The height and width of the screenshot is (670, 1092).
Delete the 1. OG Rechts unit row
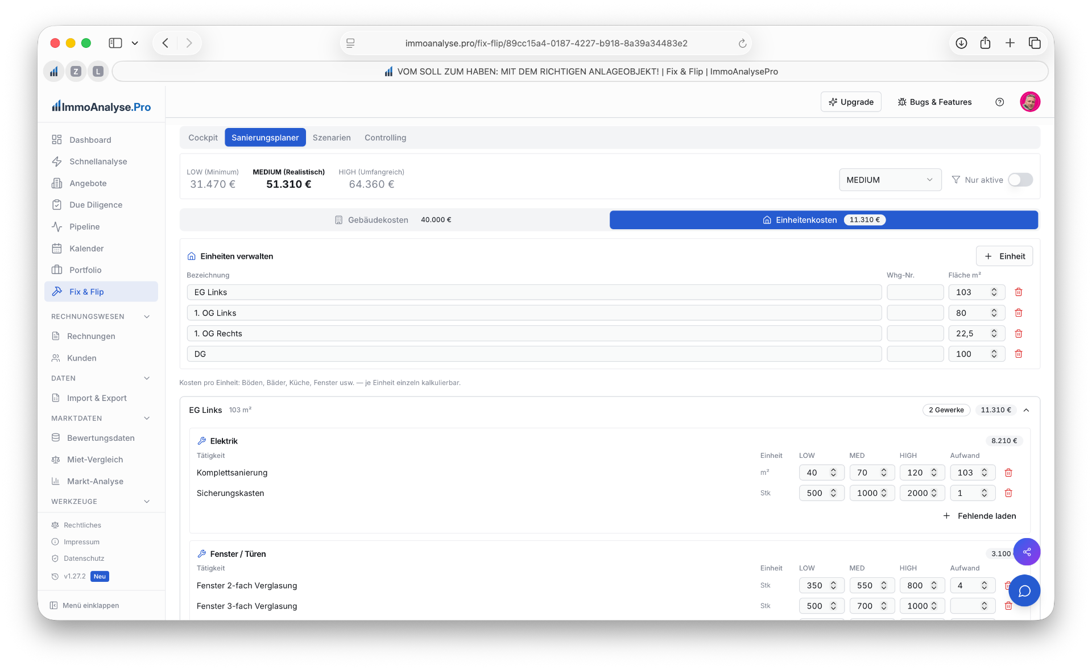[x=1019, y=333]
